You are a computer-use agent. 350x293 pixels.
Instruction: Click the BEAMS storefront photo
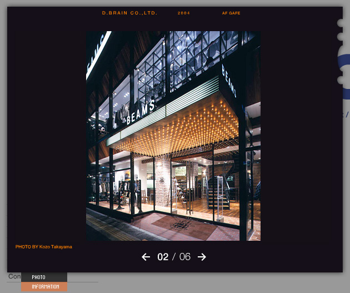click(x=173, y=136)
